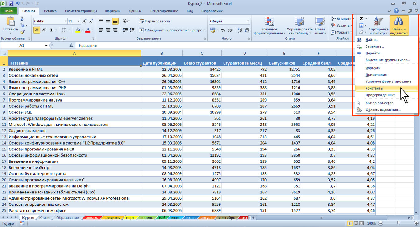Click the increase decimal icon

(x=240, y=30)
